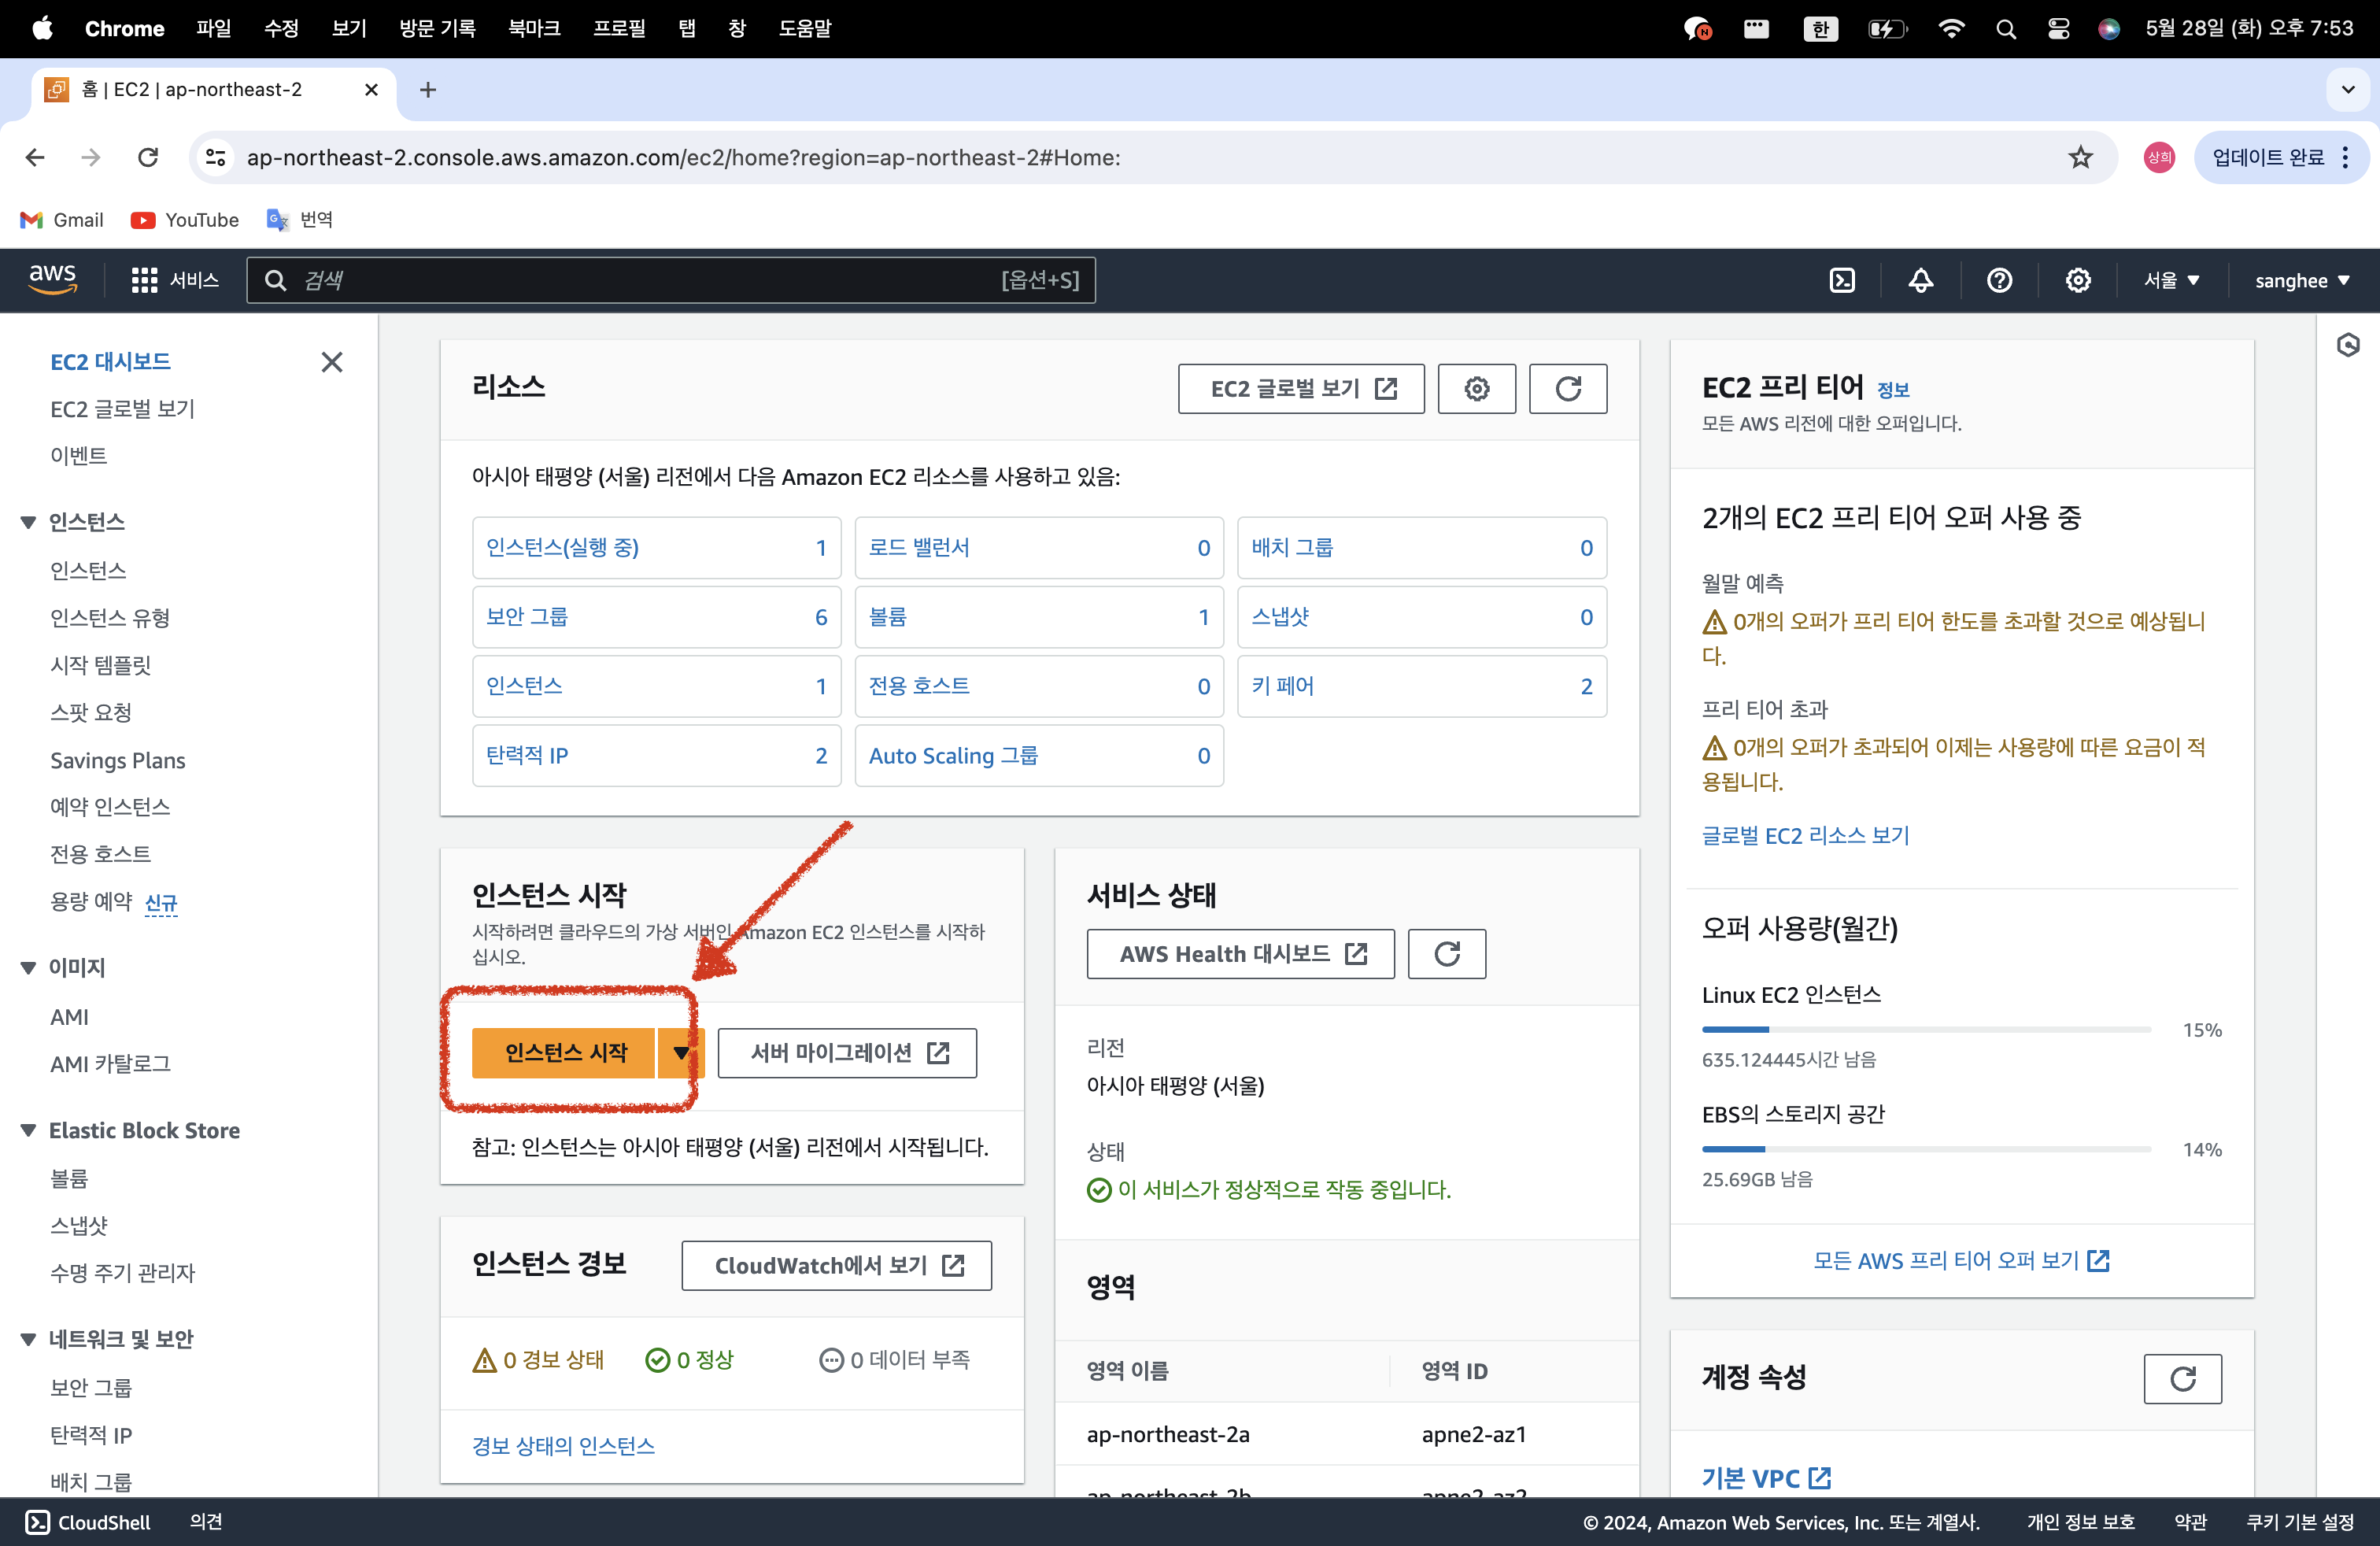
Task: Refresh the 서비스 상태 panel
Action: (1446, 953)
